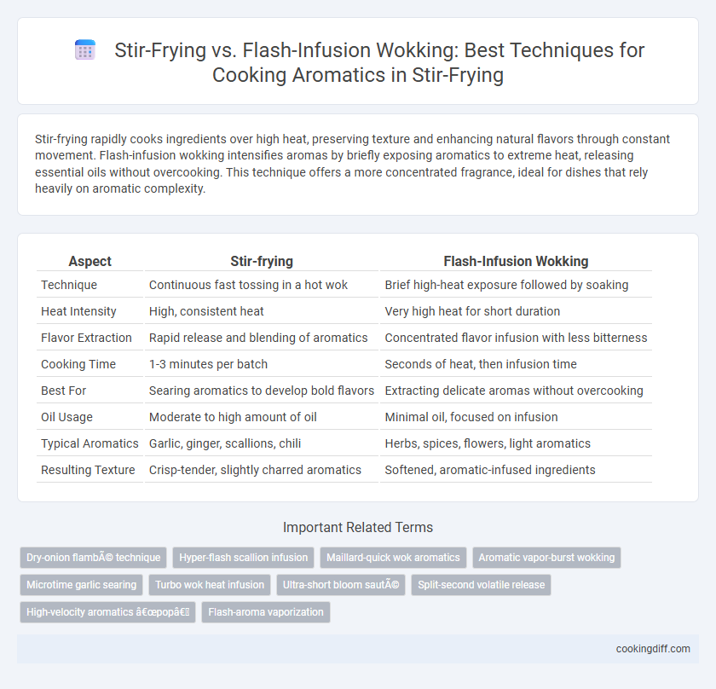Click the Ultra-short bloom sauté tag
This screenshot has height=689, width=716.
[341, 585]
